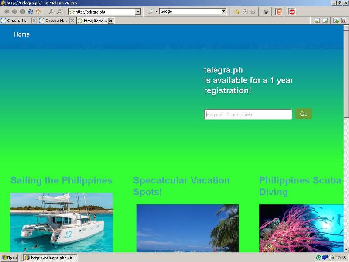Go back with the Back arrow
The width and height of the screenshot is (349, 262).
coord(7,12)
